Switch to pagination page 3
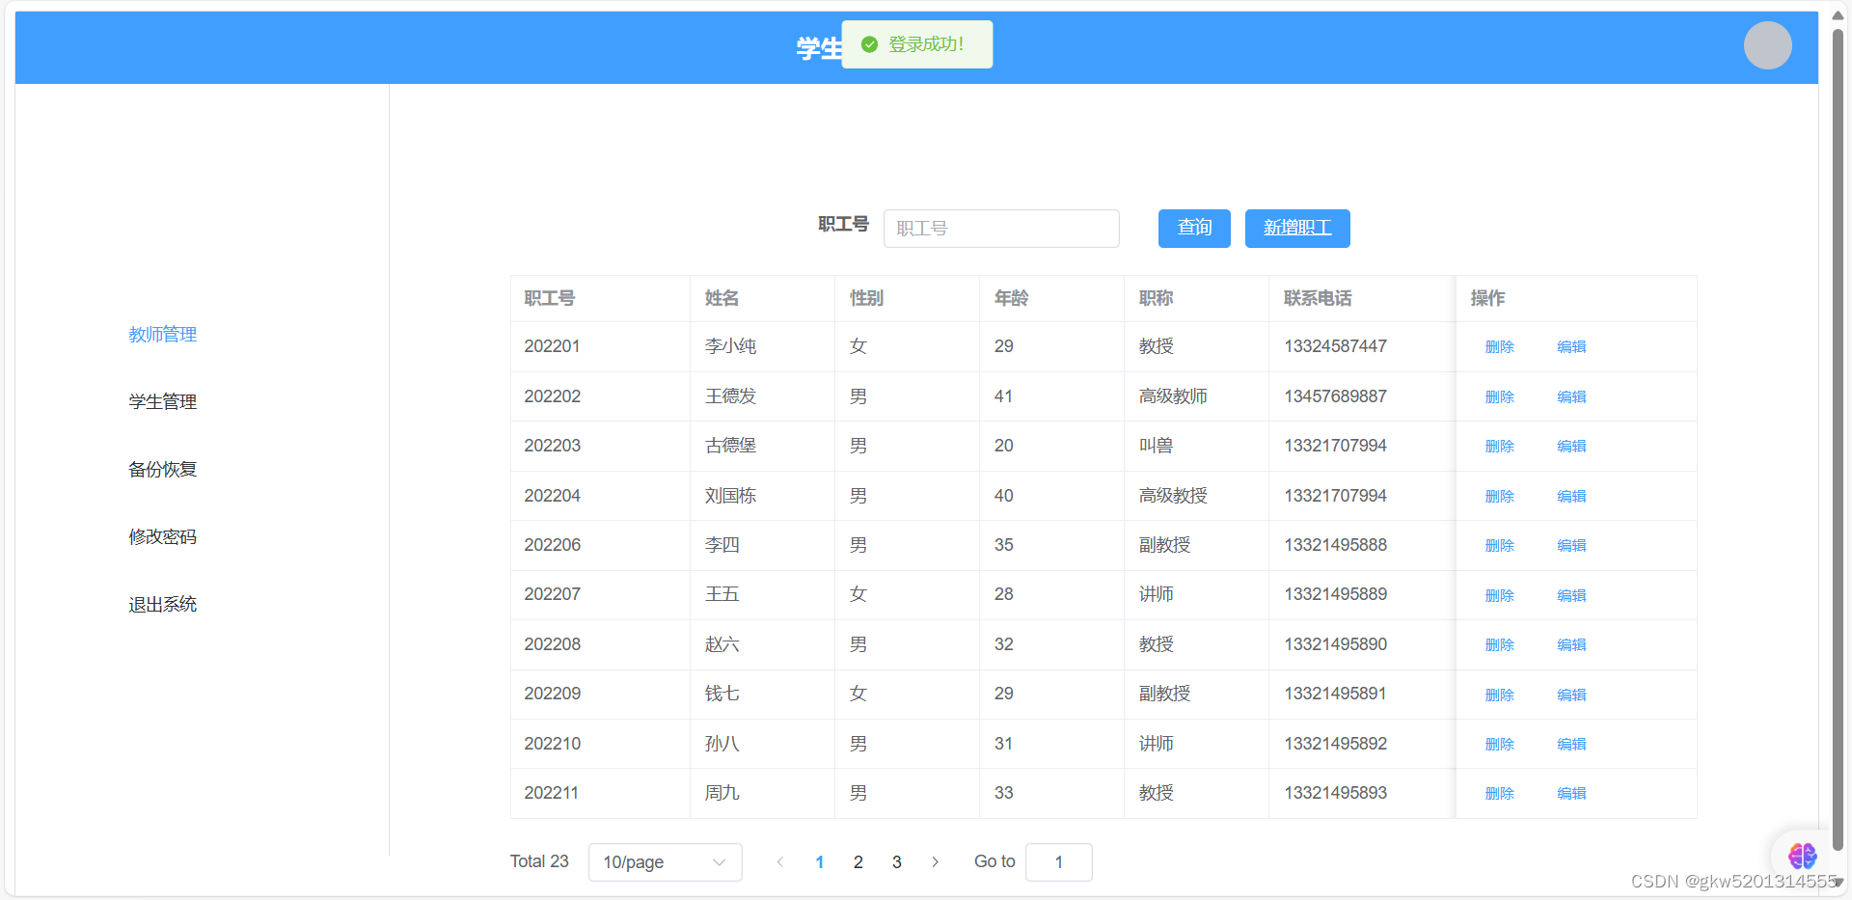 [x=896, y=861]
